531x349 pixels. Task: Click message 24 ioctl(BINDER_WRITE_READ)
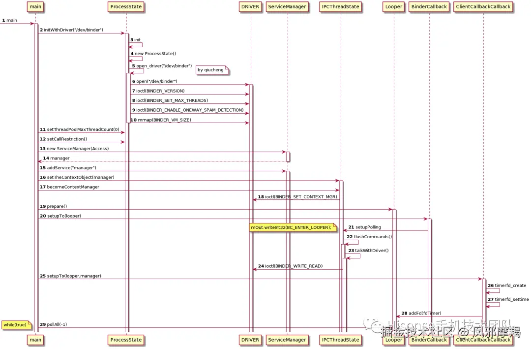point(290,266)
